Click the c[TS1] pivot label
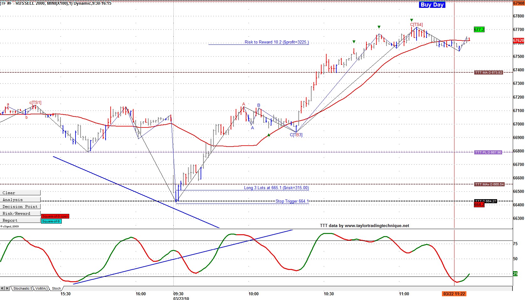The width and height of the screenshot is (525, 300). [35, 102]
